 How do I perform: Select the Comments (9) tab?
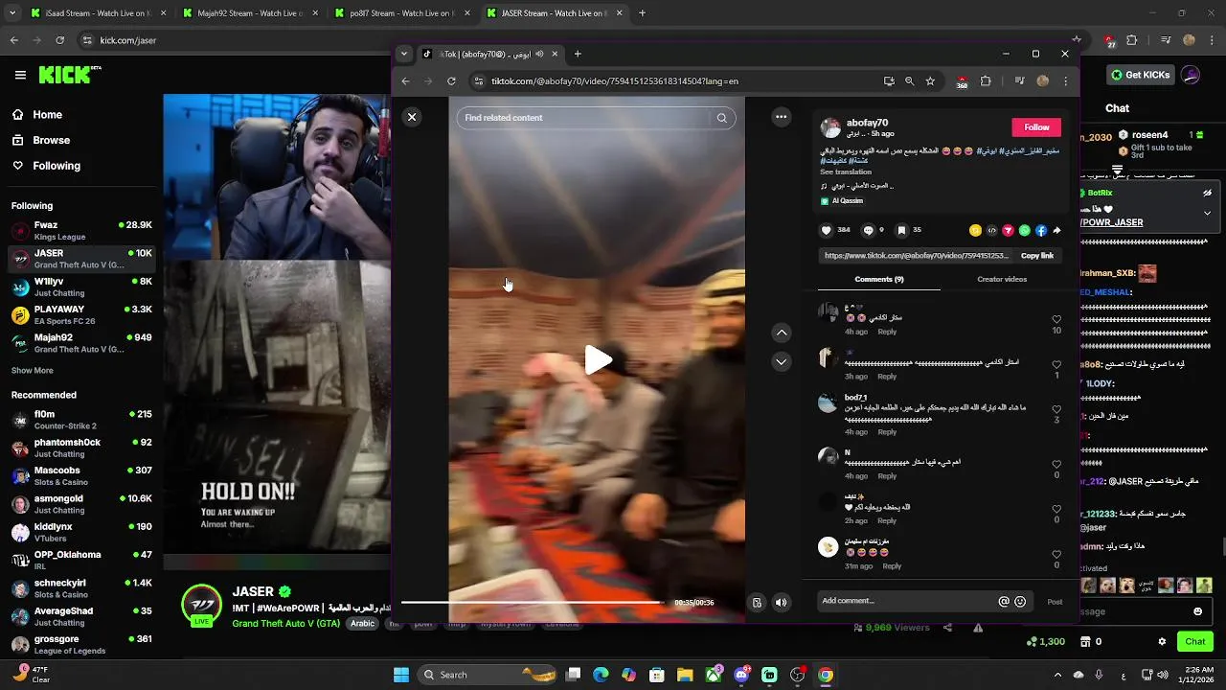(879, 279)
